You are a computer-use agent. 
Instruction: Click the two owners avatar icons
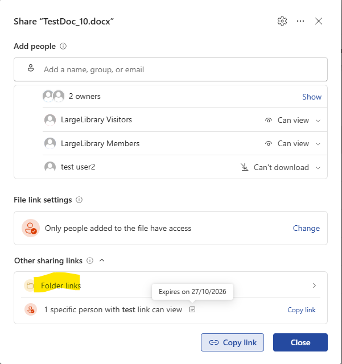point(53,96)
